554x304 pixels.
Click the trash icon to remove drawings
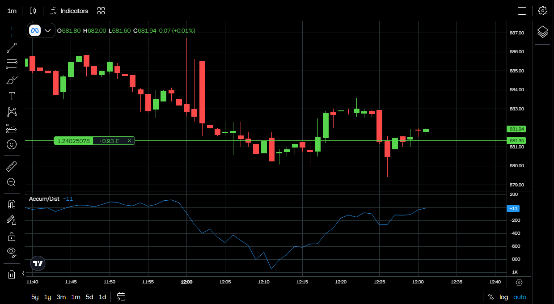[x=12, y=274]
